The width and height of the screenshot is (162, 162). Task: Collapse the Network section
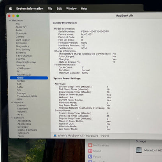point(12,102)
